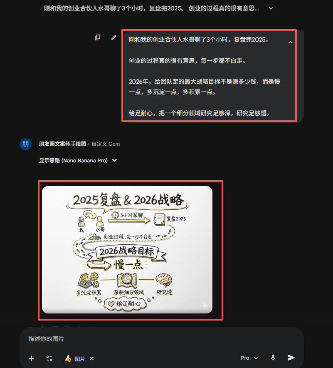Open the 朋友圈文案转手绘图 Gem name
The width and height of the screenshot is (333, 368).
point(63,144)
